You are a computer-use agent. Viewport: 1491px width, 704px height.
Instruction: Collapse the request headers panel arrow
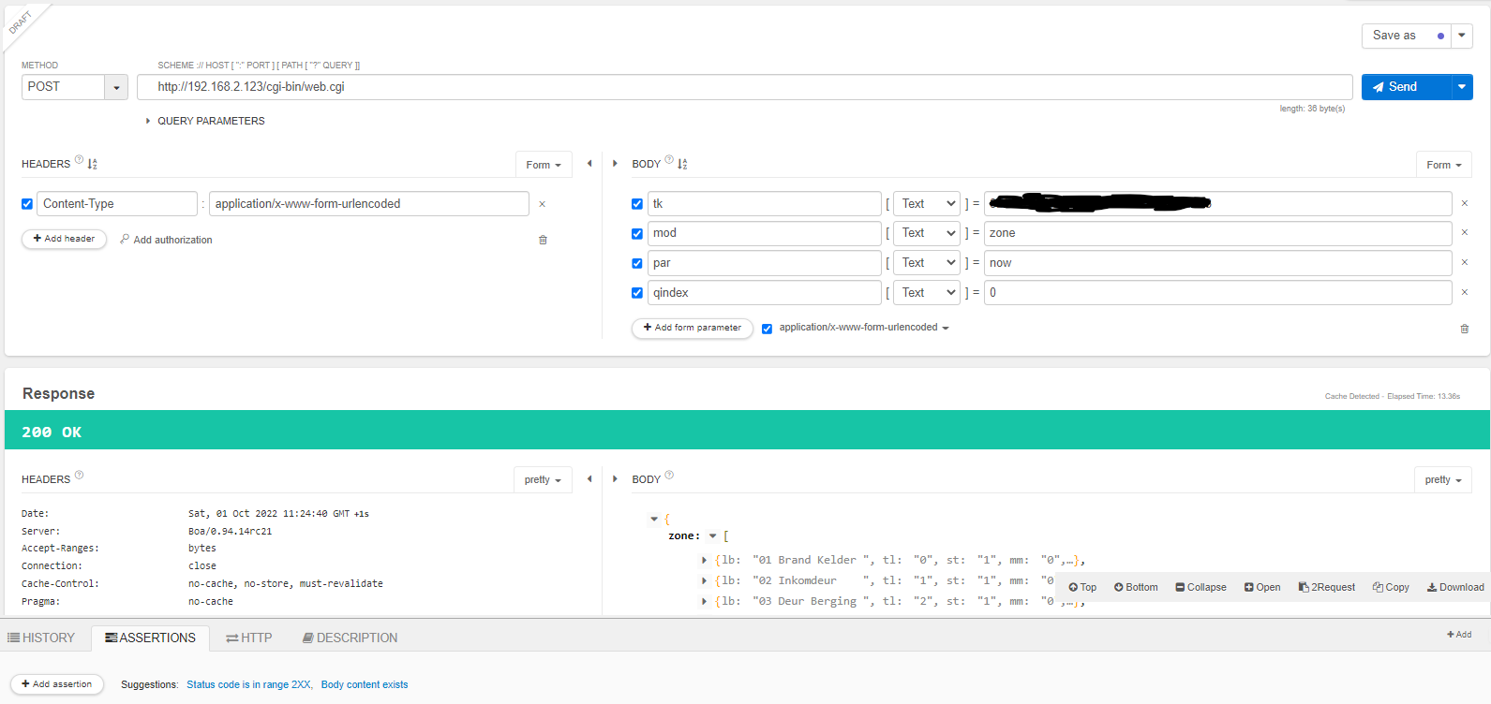tap(589, 164)
